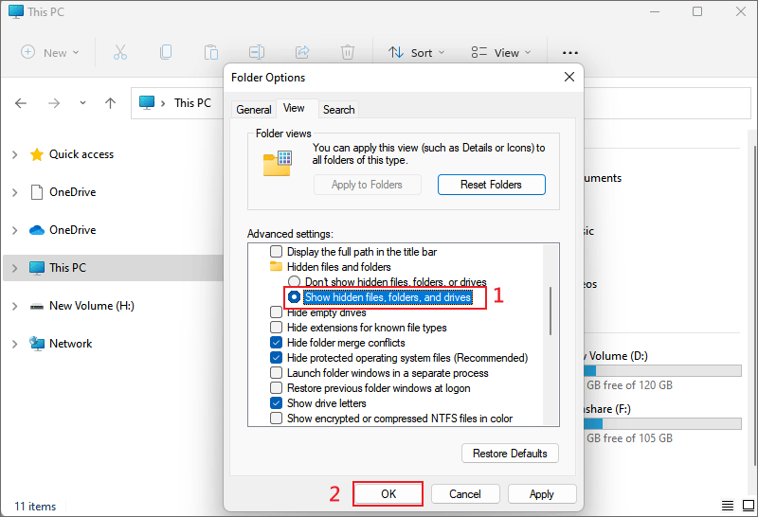The height and width of the screenshot is (517, 758).
Task: Confirm with the OK button
Action: pyautogui.click(x=388, y=494)
